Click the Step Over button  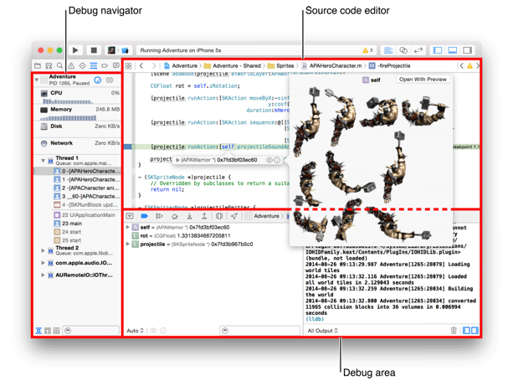click(x=175, y=216)
